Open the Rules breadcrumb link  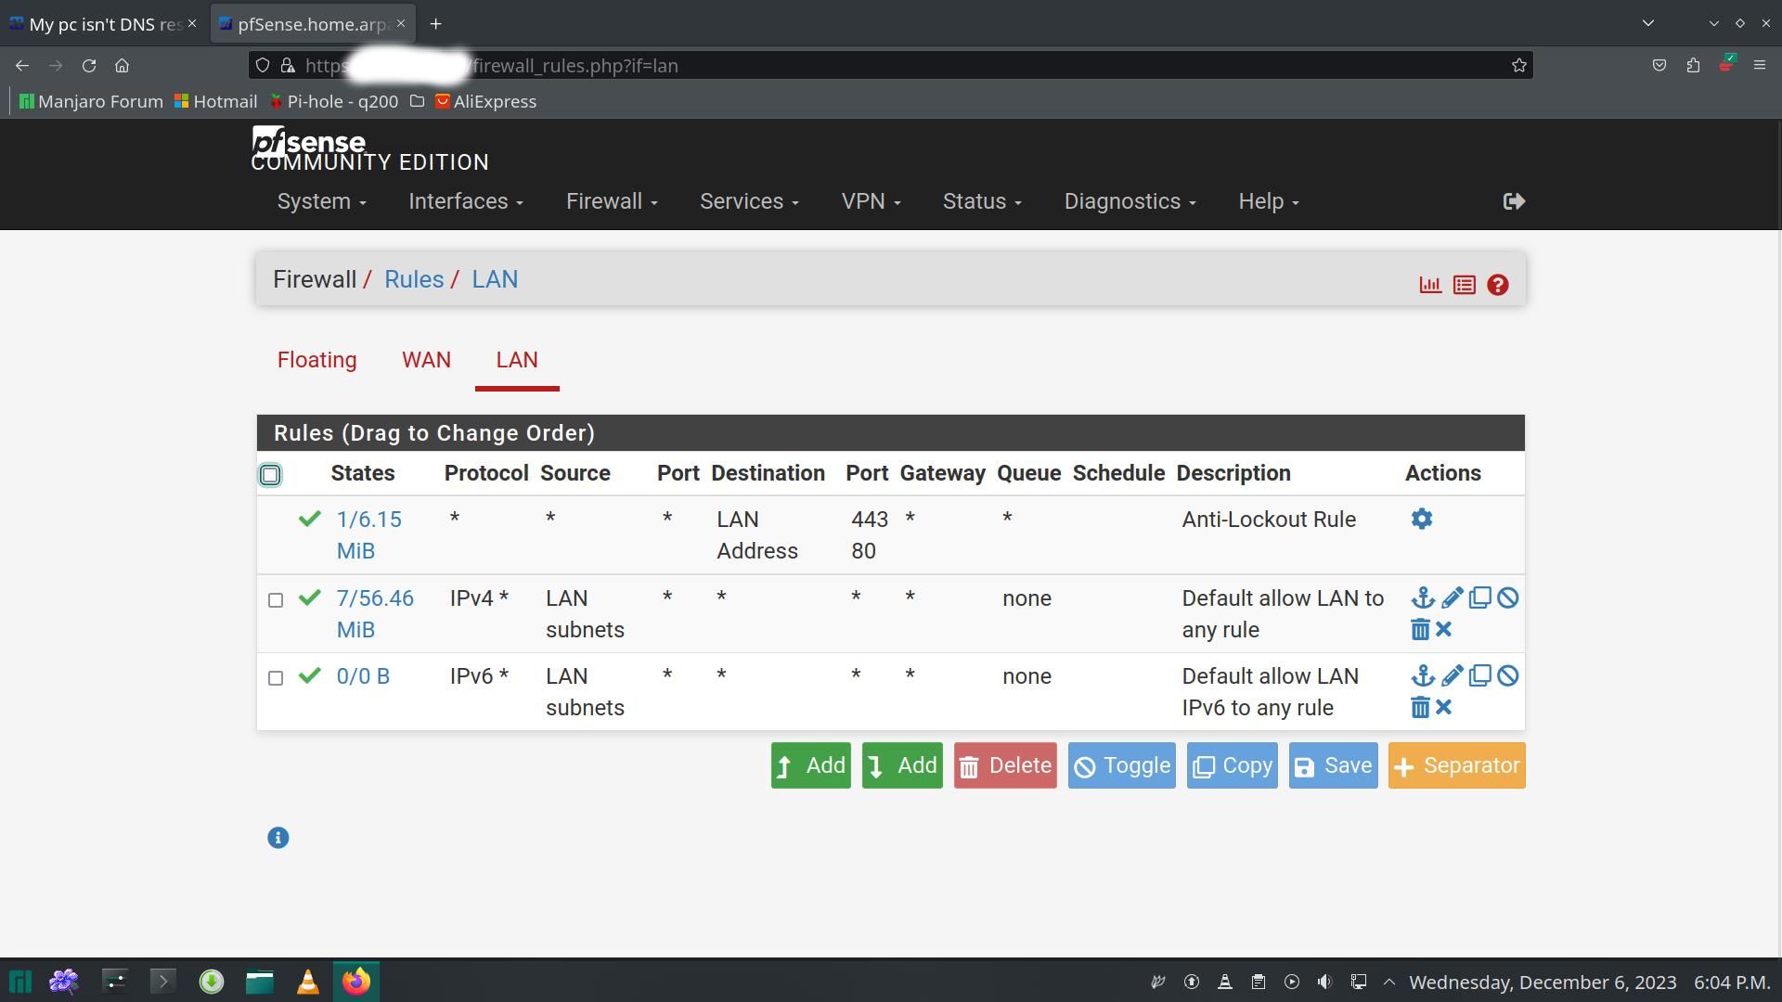pos(414,279)
